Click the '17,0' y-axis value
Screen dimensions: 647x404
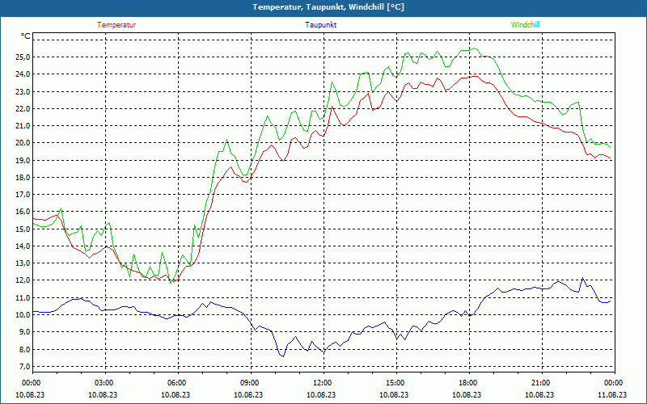23,195
